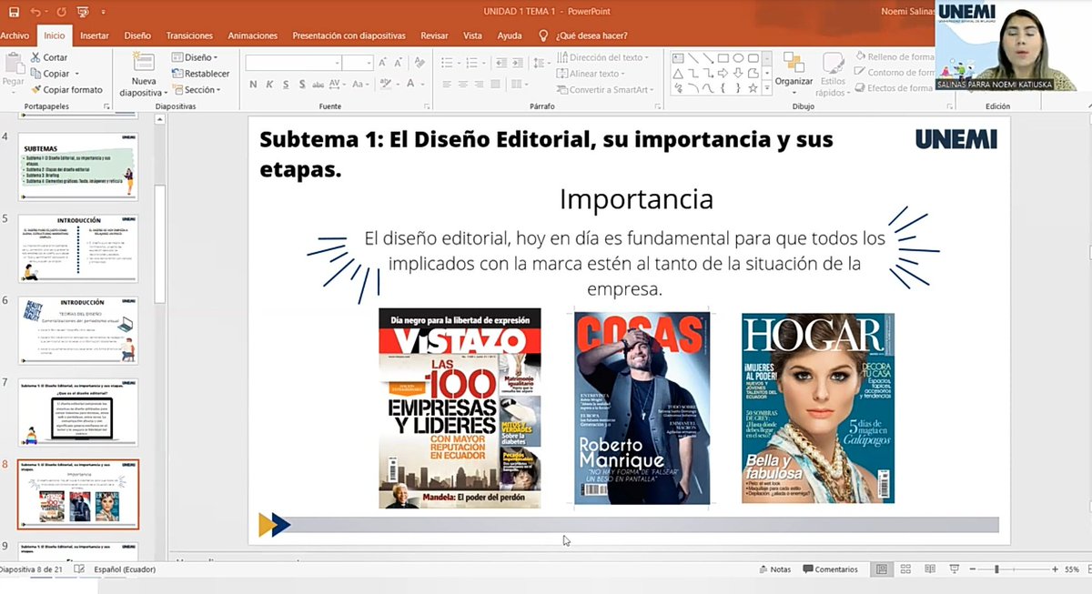
Task: Start presentation from beginning in quick access toolbar
Action: click(83, 12)
